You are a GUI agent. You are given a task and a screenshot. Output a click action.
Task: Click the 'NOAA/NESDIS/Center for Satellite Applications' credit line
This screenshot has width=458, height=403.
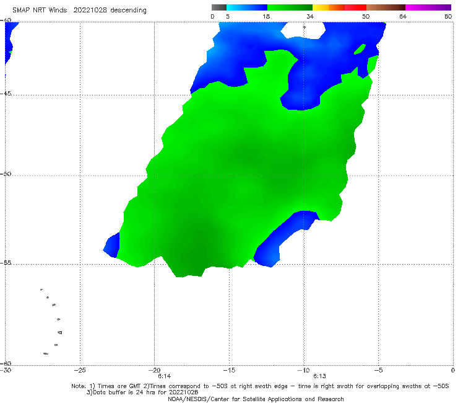coord(256,399)
